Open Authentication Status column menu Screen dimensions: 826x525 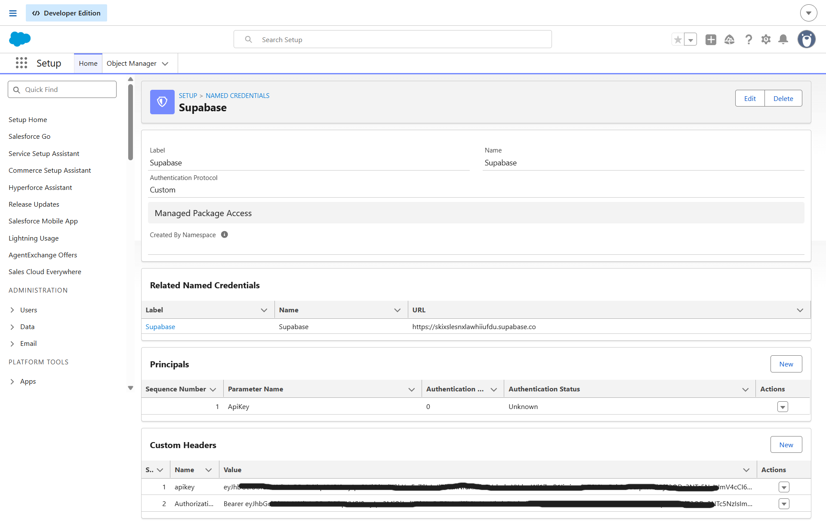[x=746, y=389]
